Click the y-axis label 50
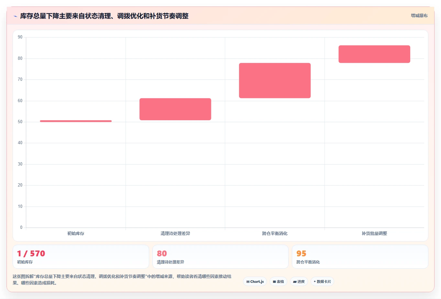Image resolution: width=441 pixels, height=299 pixels. point(20,122)
